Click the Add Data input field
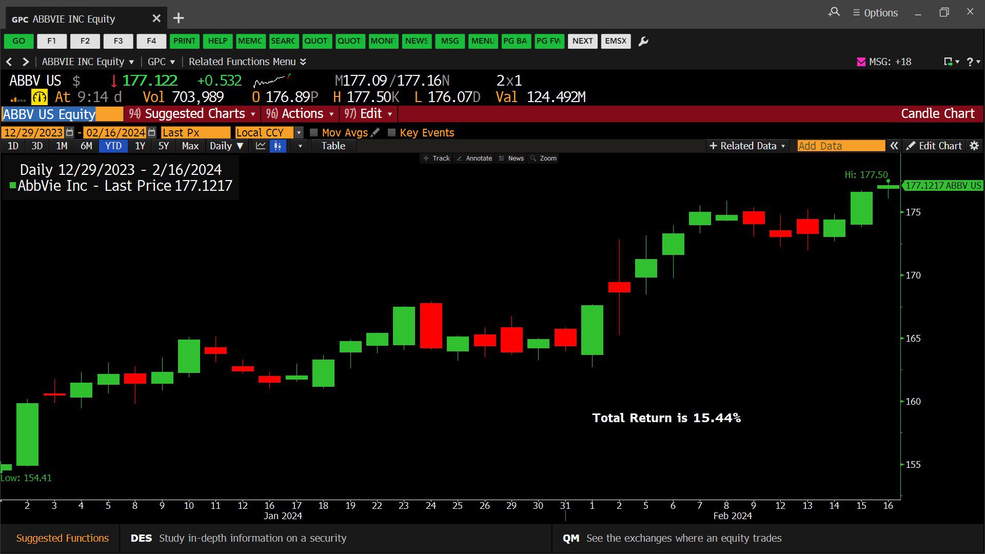 pyautogui.click(x=841, y=146)
